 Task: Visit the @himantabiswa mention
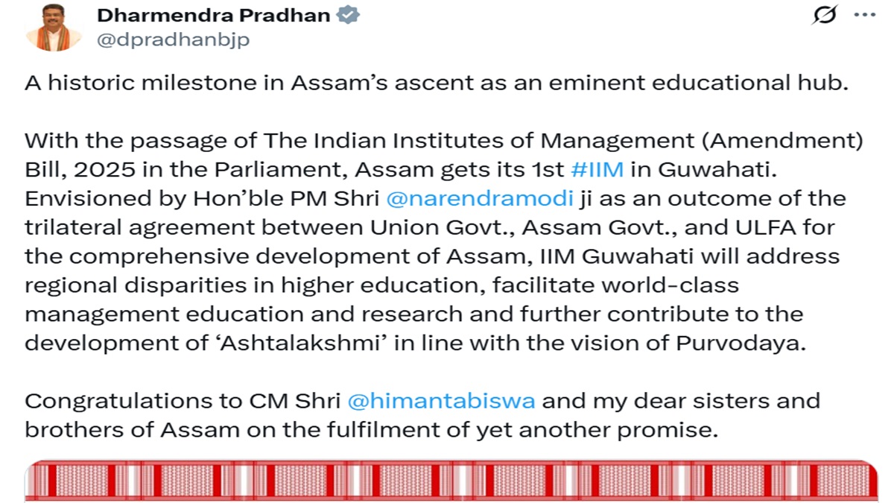point(441,401)
